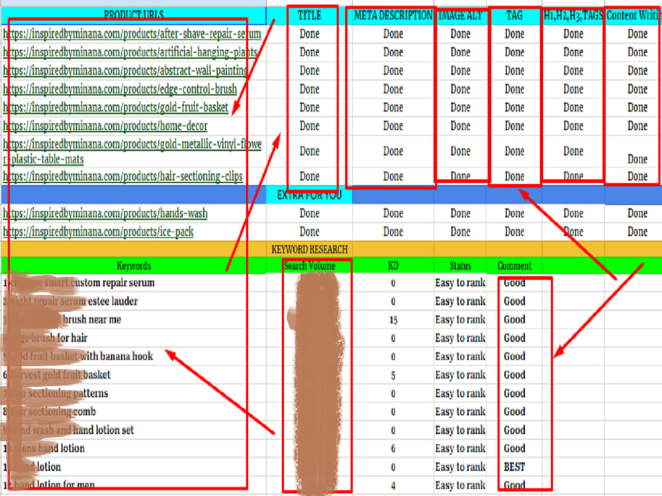Open the home-decor product URL

105,126
